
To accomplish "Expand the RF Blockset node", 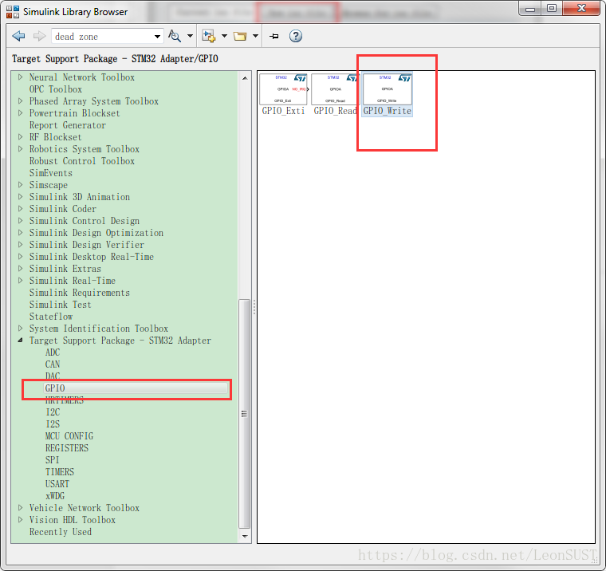I will point(21,137).
